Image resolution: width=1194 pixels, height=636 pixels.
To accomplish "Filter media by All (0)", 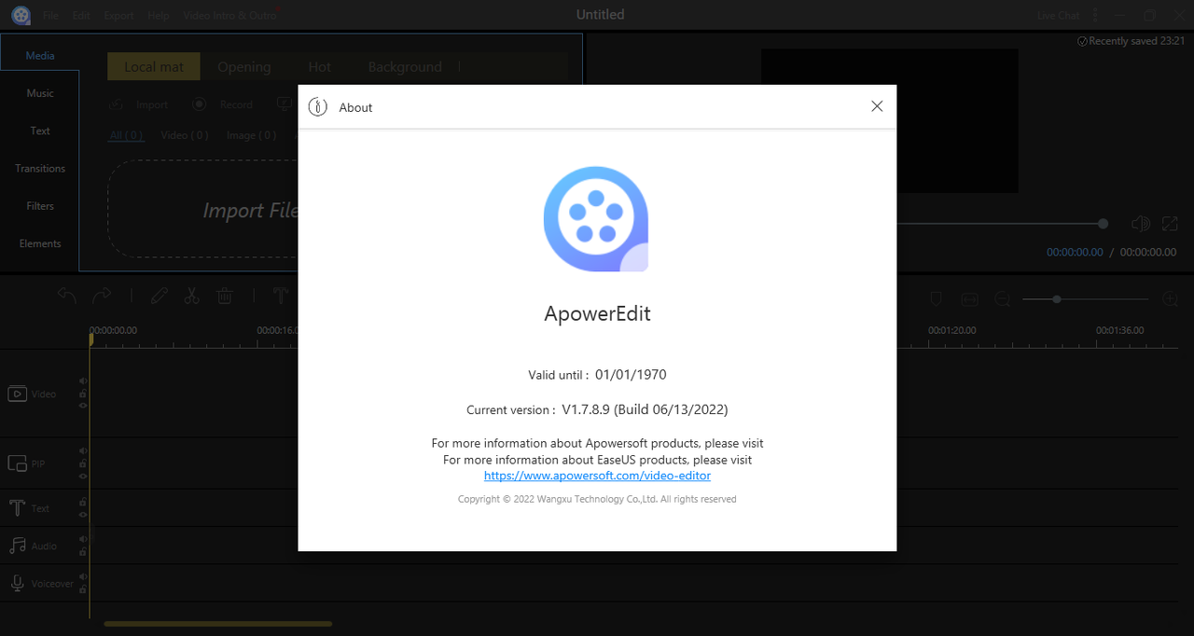I will (x=126, y=135).
